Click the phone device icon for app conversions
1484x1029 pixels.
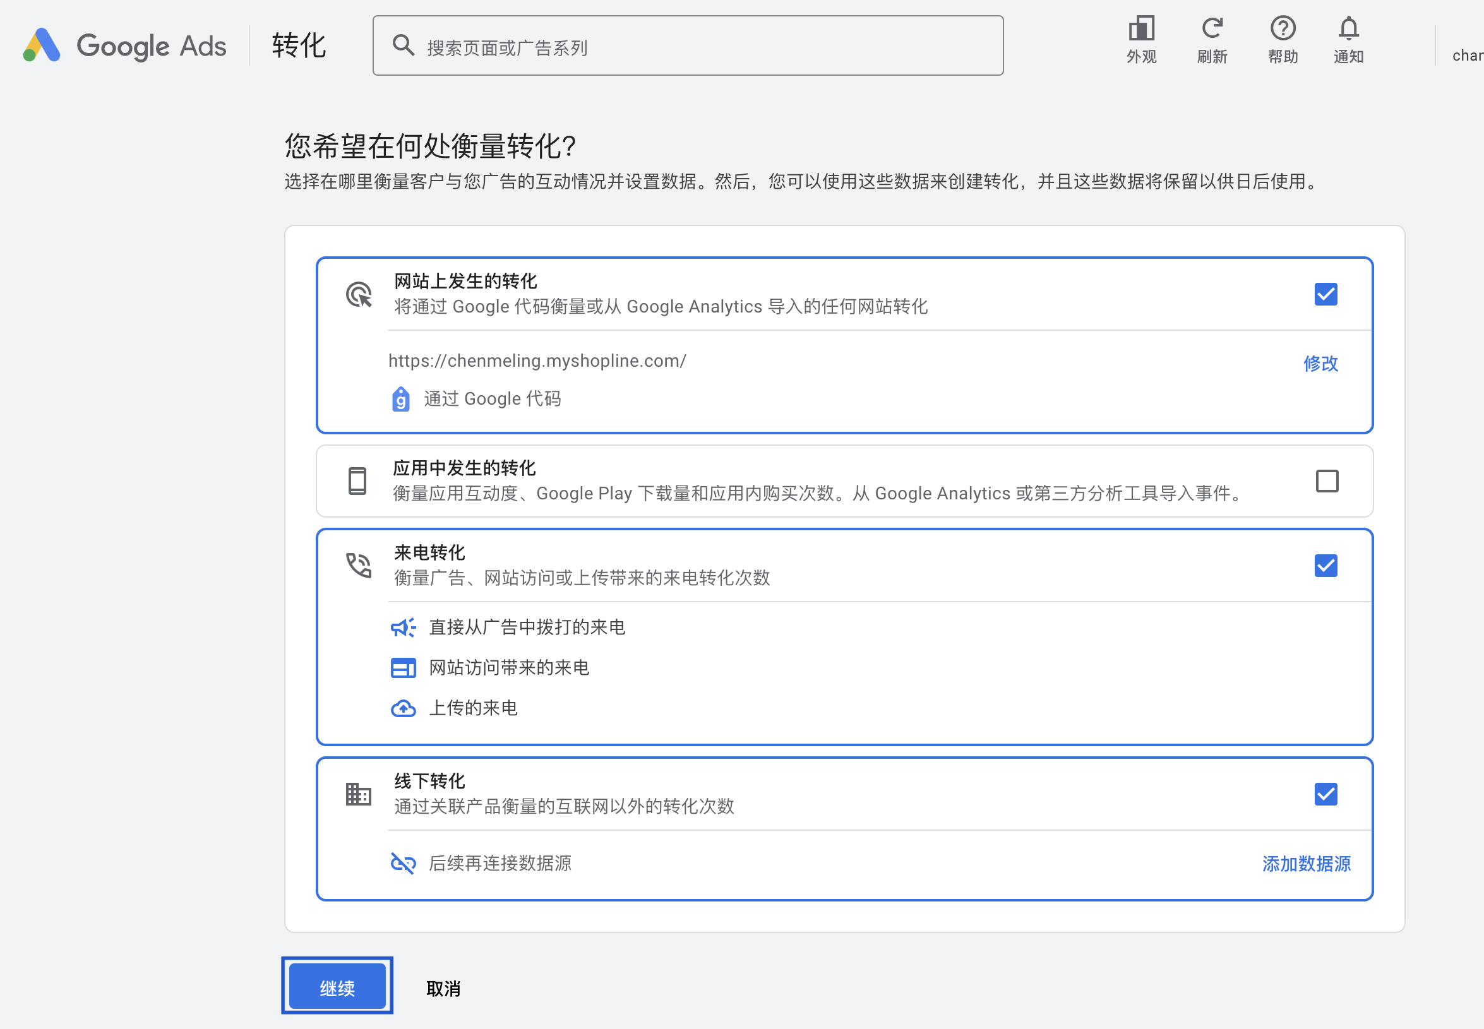point(357,481)
